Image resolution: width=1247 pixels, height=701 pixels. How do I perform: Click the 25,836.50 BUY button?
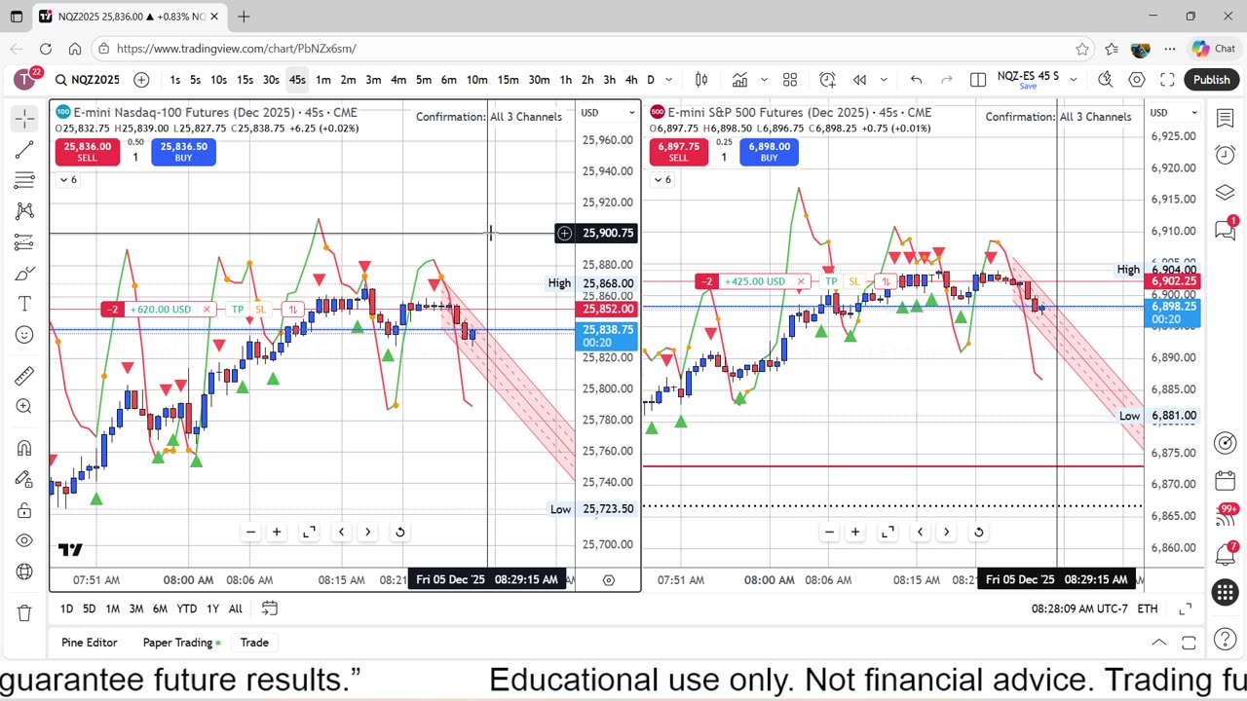183,152
